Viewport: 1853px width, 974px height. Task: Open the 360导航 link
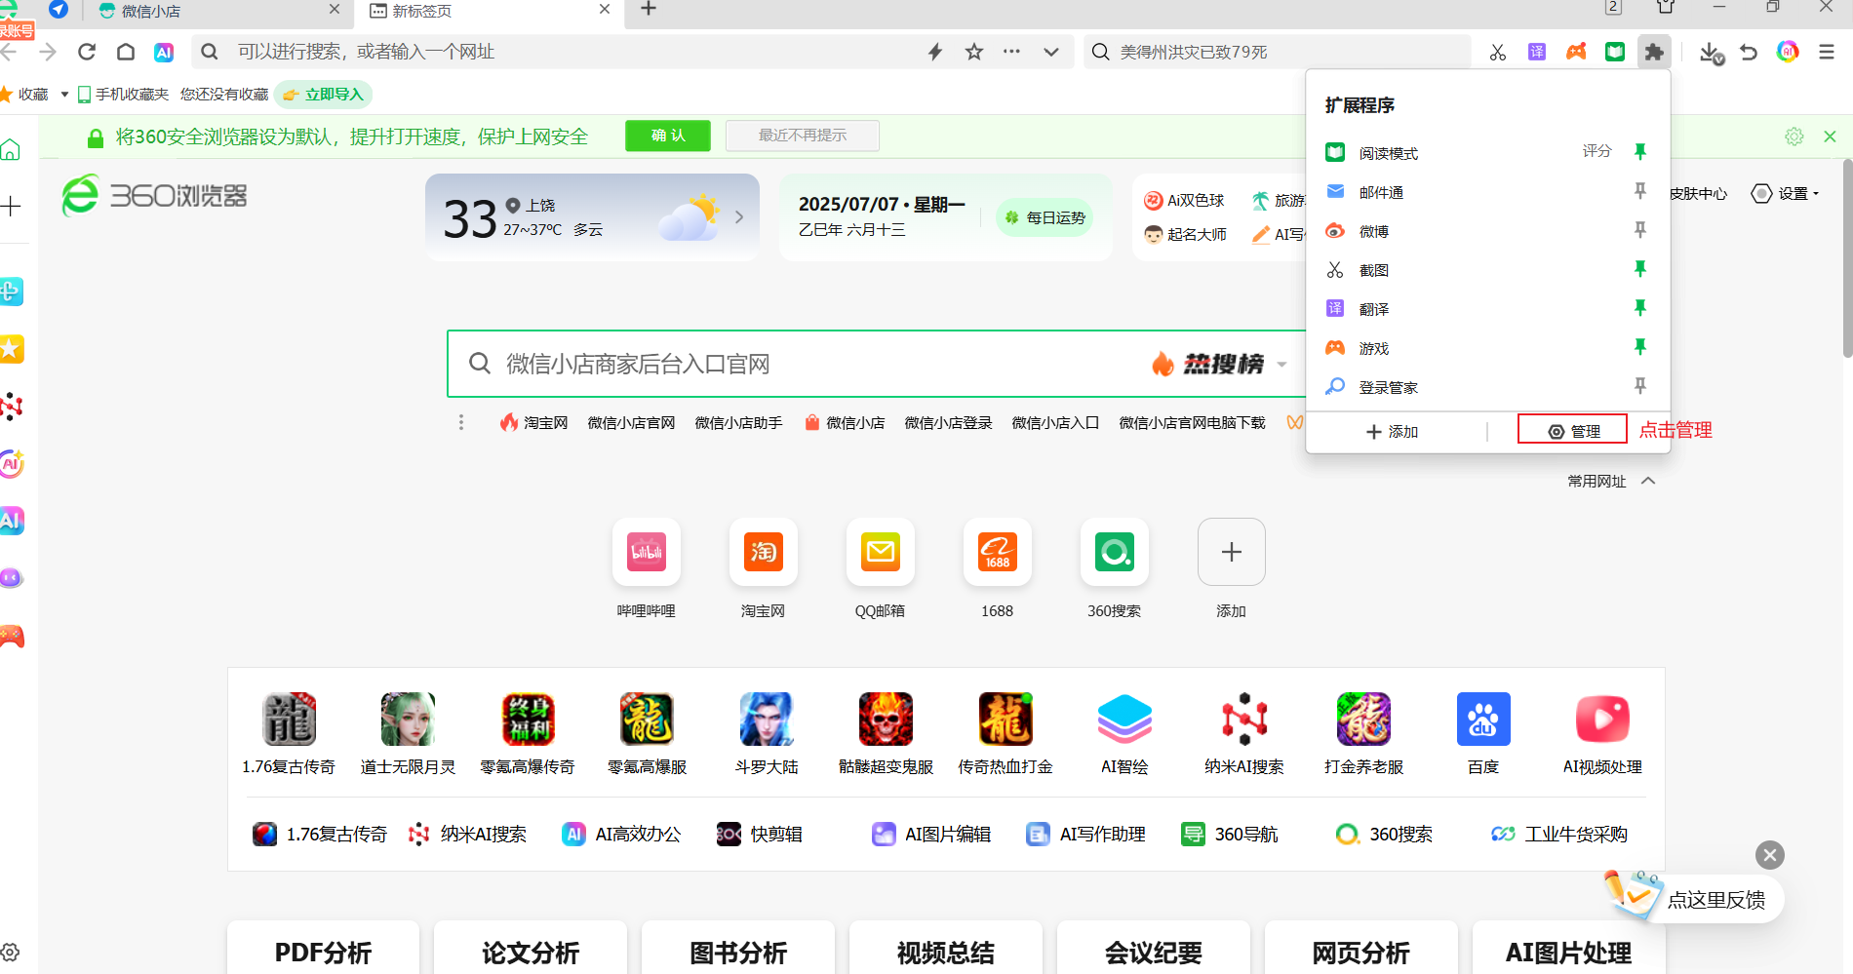pyautogui.click(x=1230, y=835)
